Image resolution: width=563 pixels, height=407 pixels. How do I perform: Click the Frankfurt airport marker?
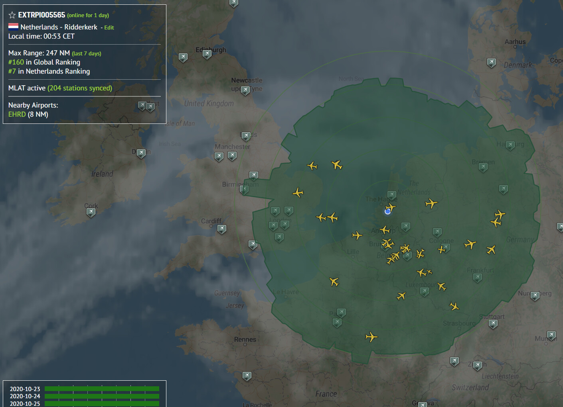[478, 278]
